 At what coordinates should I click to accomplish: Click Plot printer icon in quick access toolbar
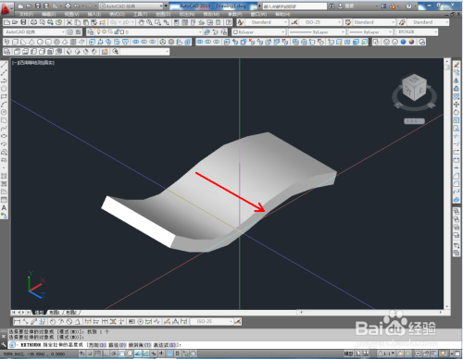point(68,6)
